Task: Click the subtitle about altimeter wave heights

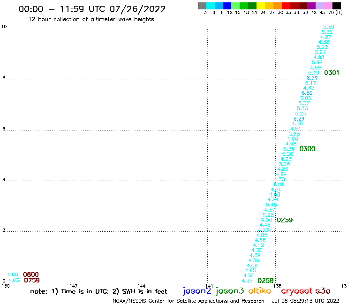Action: click(x=91, y=19)
